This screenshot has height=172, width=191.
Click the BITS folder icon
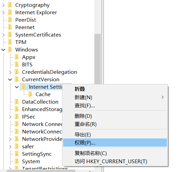17,64
